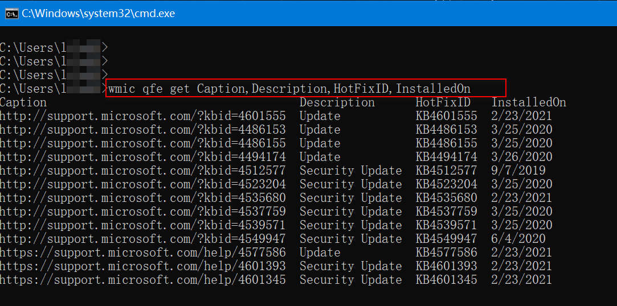
Task: Click the Security Update description for KB4537759
Action: [350, 212]
